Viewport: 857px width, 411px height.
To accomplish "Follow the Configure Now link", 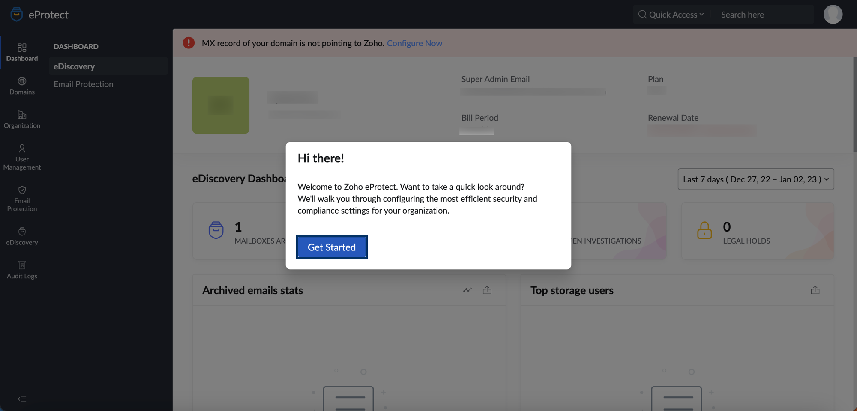I will coord(414,43).
